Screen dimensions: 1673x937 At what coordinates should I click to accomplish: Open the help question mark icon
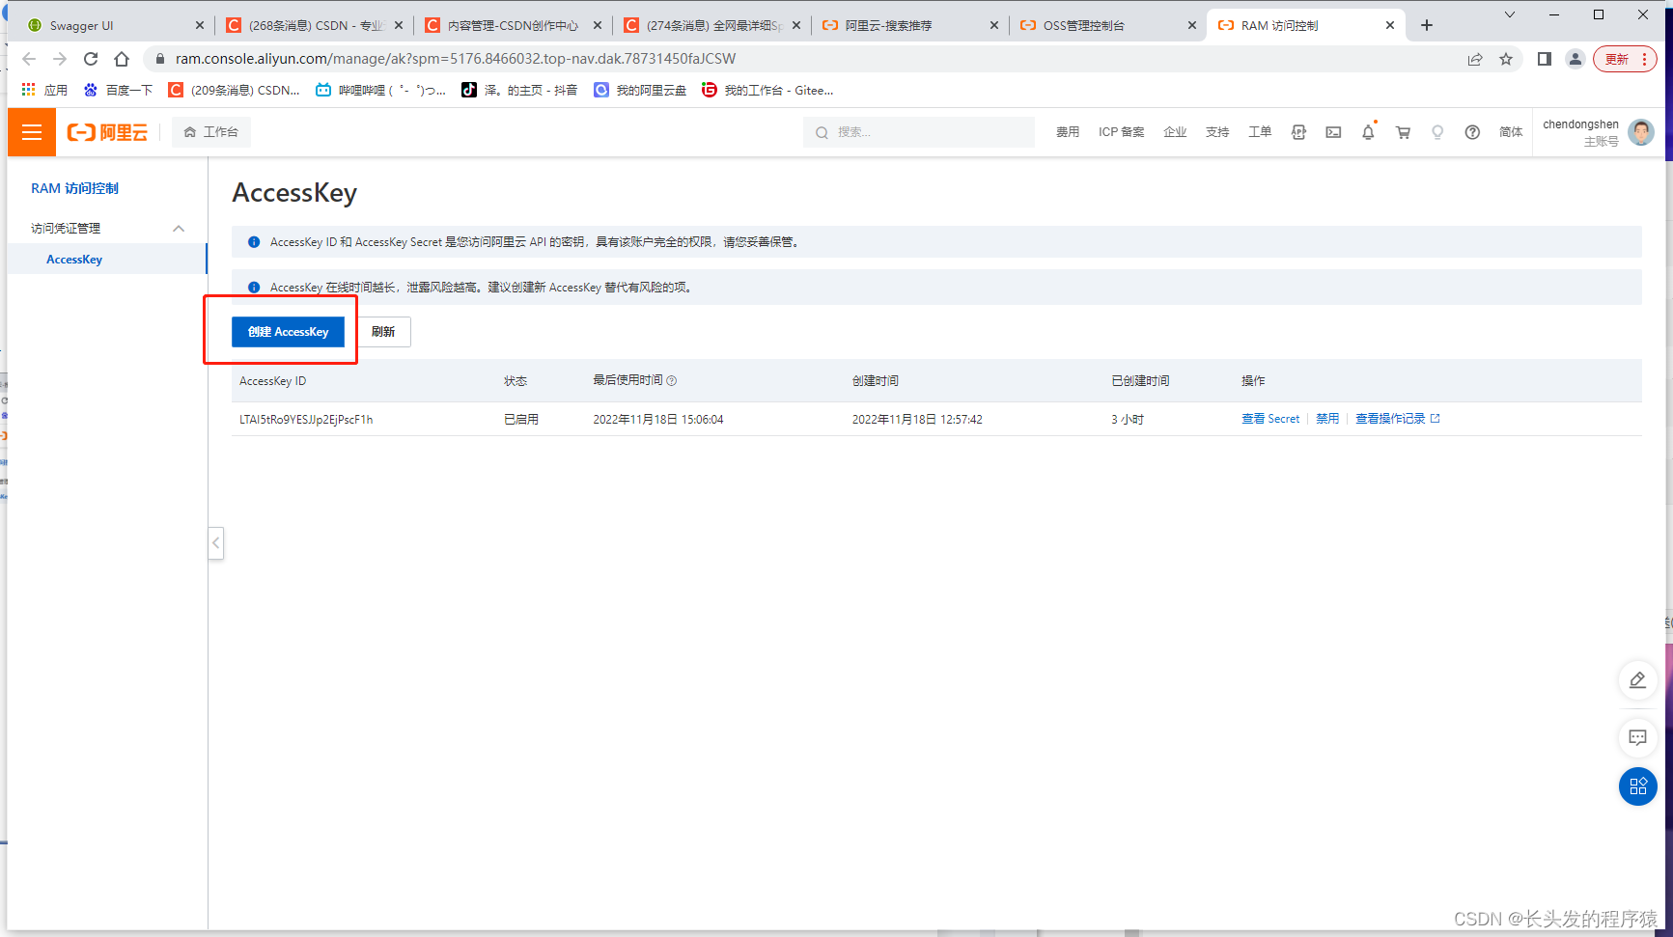click(1472, 132)
